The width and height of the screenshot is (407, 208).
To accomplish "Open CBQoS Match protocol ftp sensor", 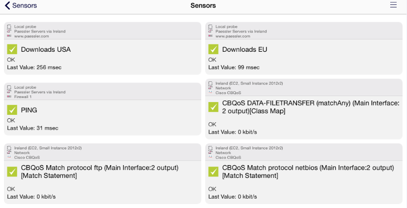I will (x=100, y=172).
